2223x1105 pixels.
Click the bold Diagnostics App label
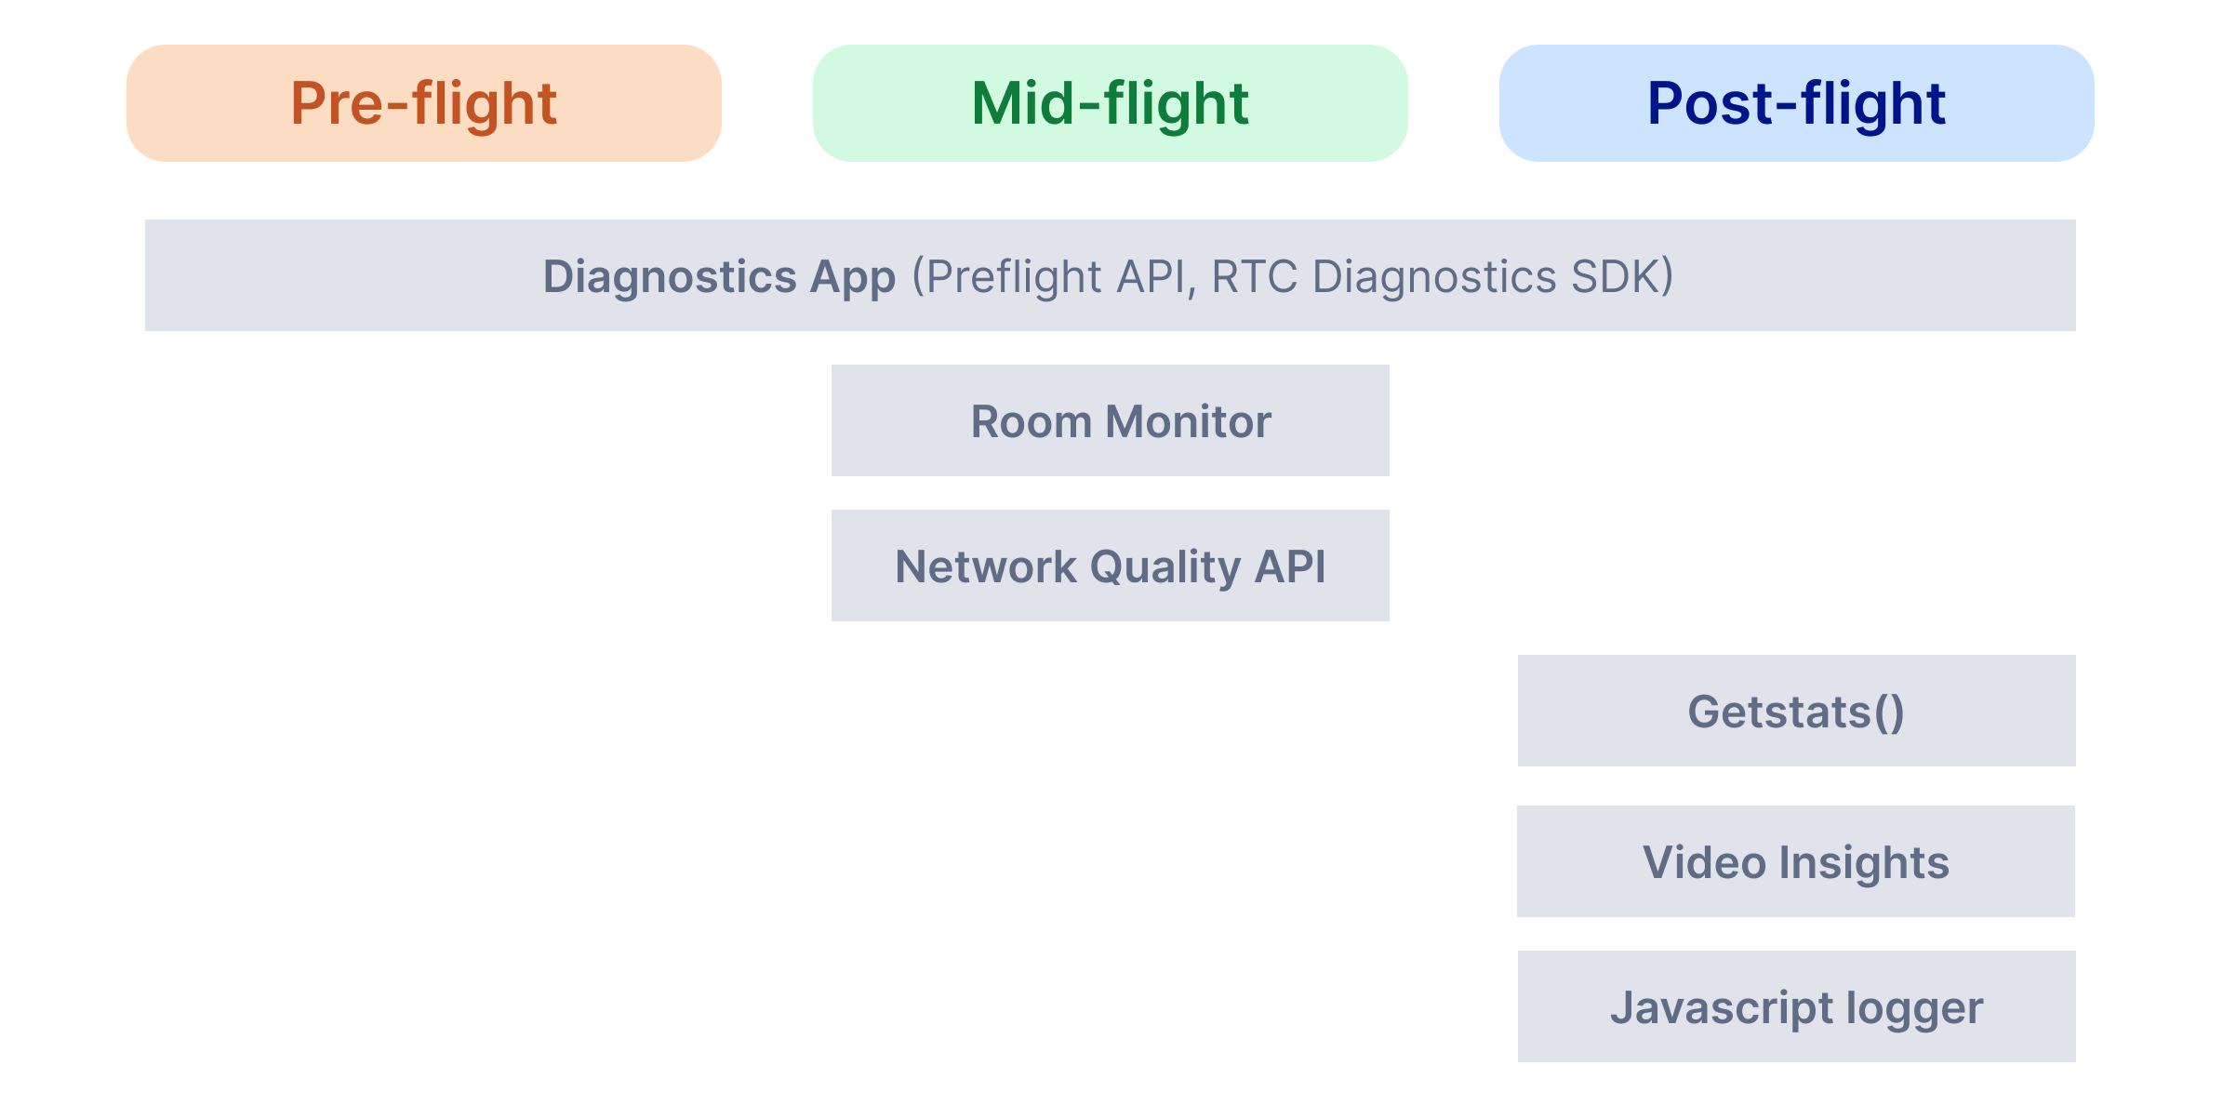point(719,277)
